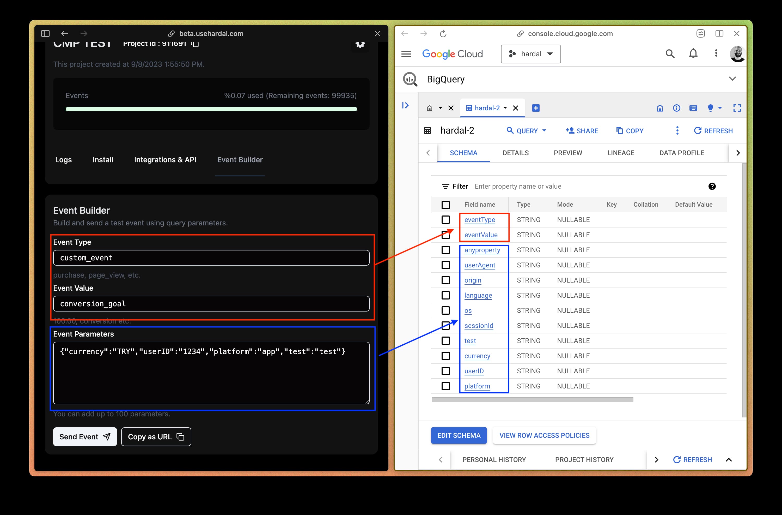Open Google account avatar

737,54
